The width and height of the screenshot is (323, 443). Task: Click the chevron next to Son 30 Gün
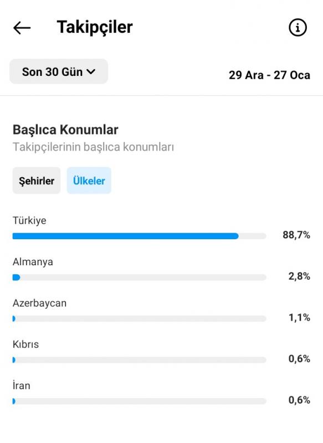91,72
